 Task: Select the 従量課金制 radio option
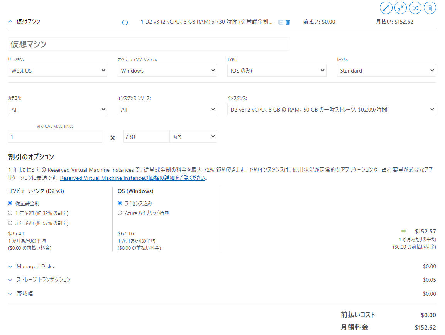click(x=10, y=203)
